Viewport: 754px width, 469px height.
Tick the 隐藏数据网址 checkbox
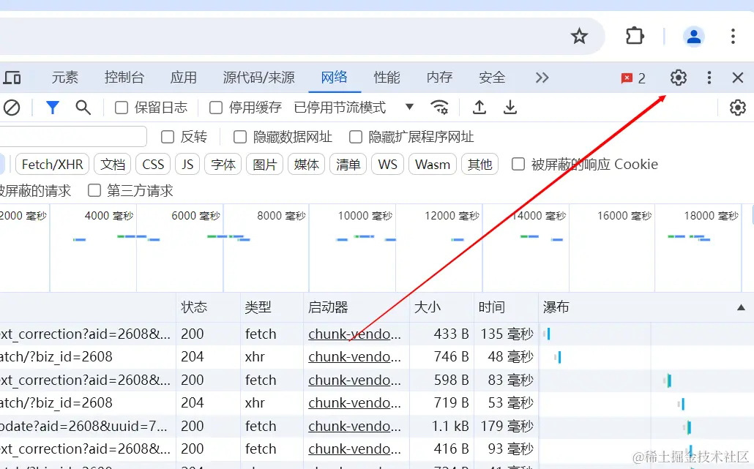coord(239,137)
